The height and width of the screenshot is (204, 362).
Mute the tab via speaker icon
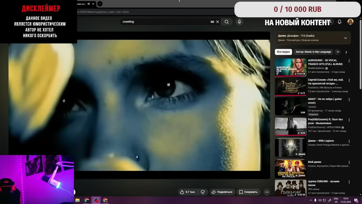tap(89, 4)
